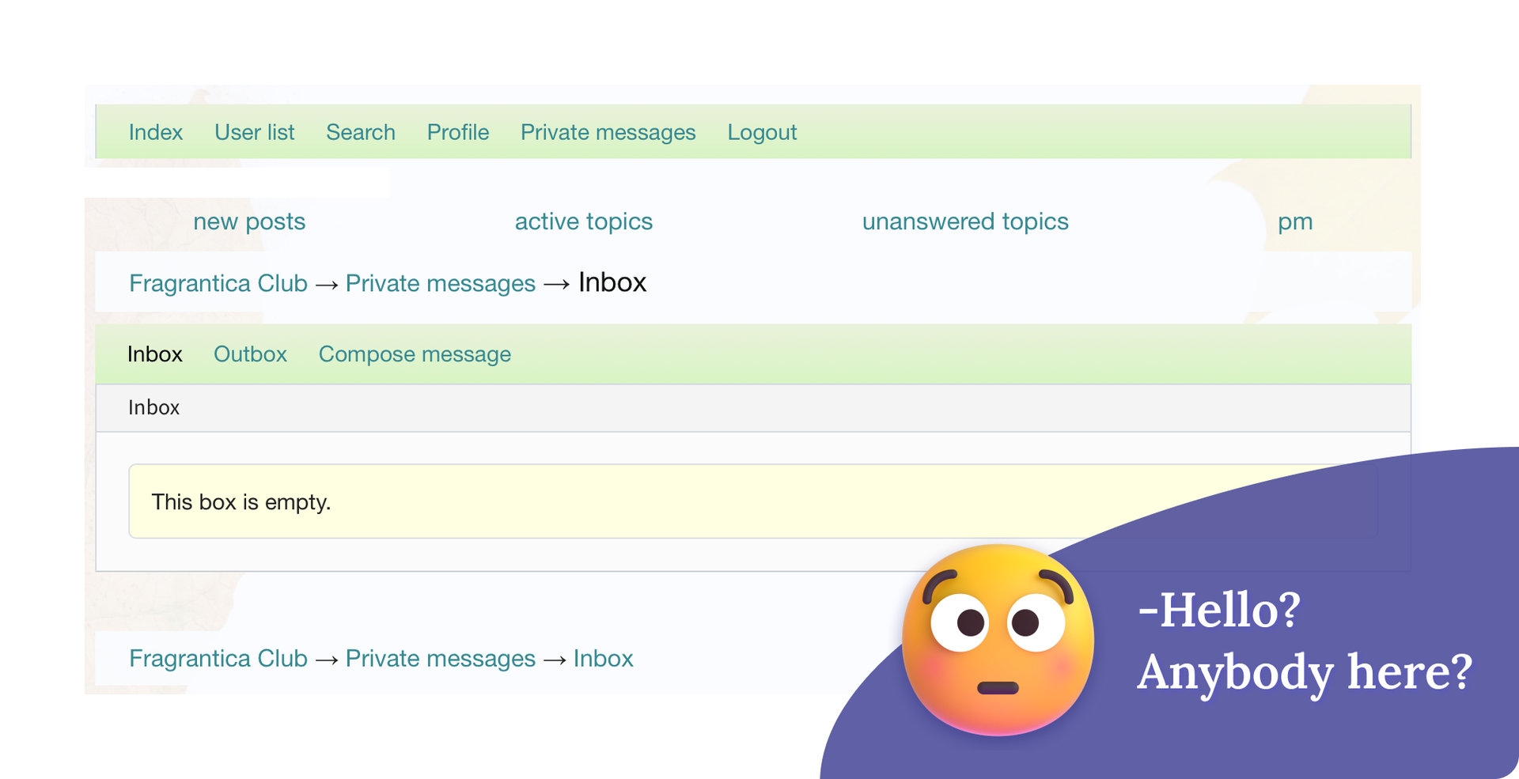Viewport: 1519px width, 779px height.
Task: Go to the Search page
Action: 360,132
